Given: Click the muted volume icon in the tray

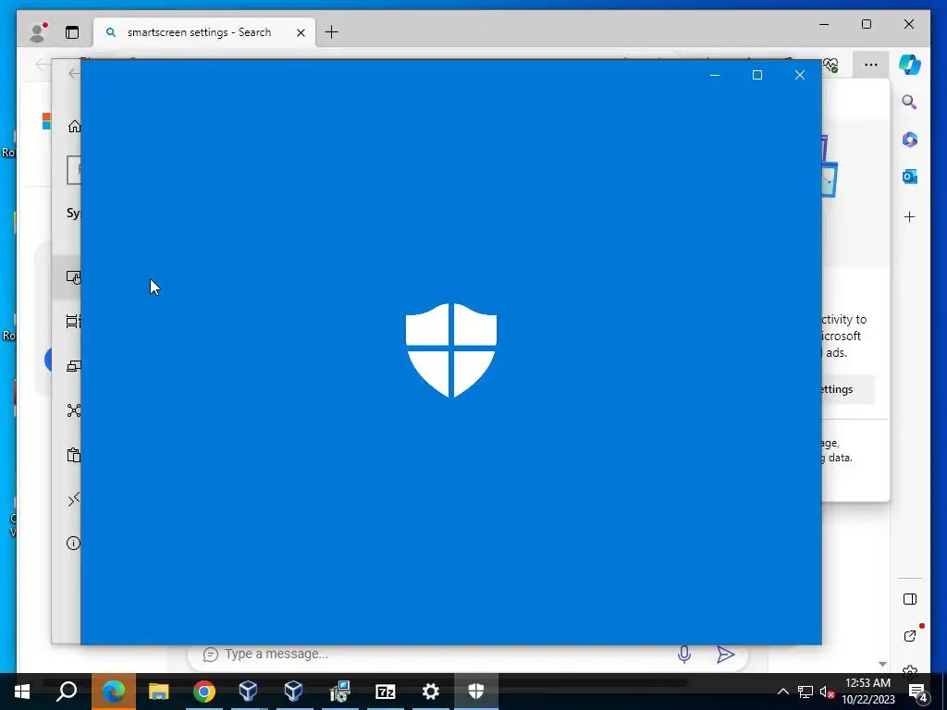Looking at the screenshot, I should (x=828, y=692).
